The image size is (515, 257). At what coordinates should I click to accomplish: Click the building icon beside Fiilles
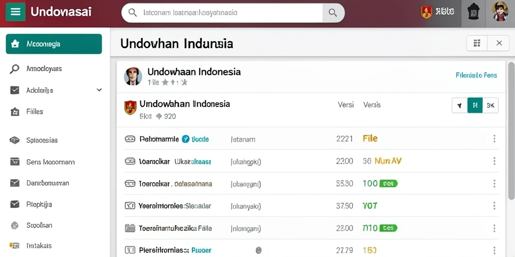[15, 112]
